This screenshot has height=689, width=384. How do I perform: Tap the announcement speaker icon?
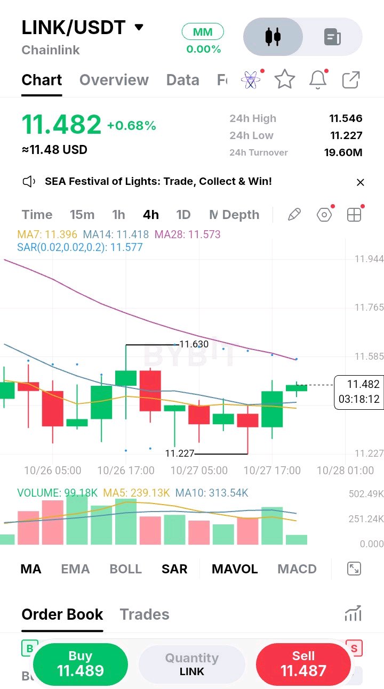click(x=29, y=182)
